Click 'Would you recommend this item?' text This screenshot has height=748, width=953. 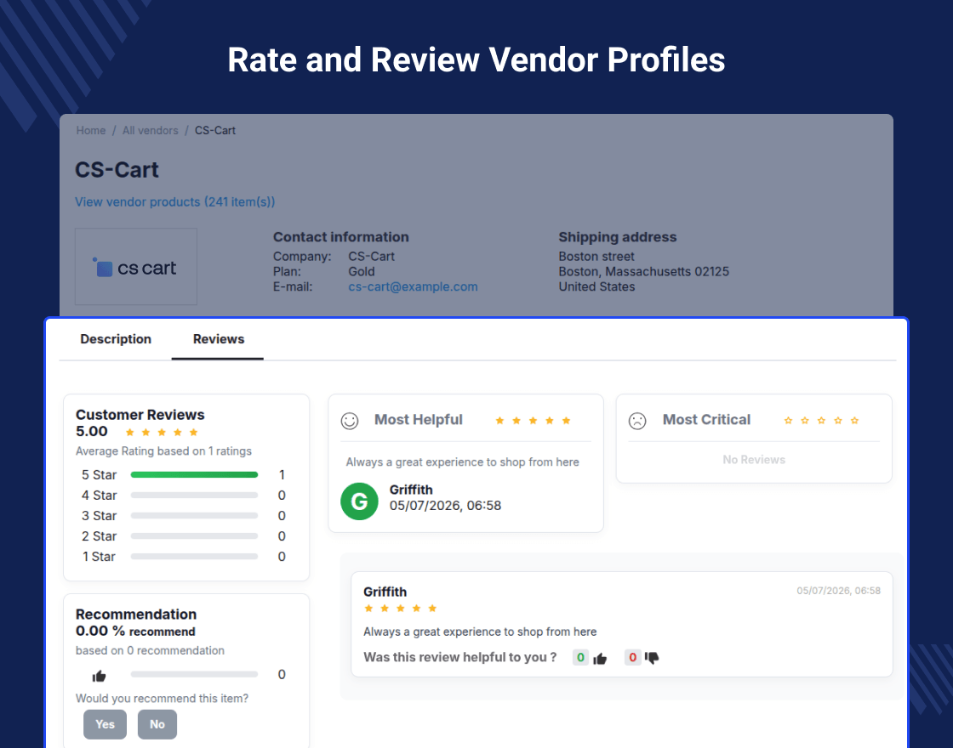coord(163,698)
